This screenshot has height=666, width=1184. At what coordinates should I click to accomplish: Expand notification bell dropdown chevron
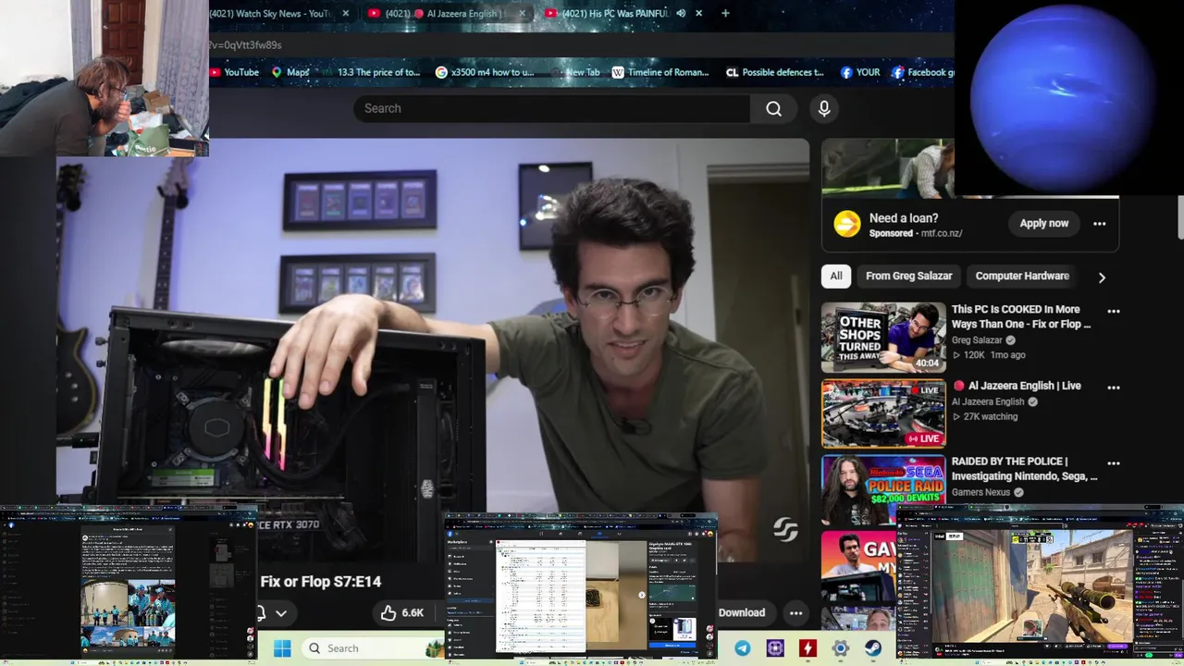281,612
